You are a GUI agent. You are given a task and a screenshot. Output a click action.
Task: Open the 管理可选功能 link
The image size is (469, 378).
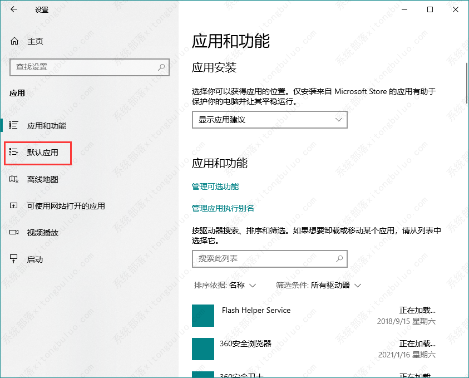(215, 186)
